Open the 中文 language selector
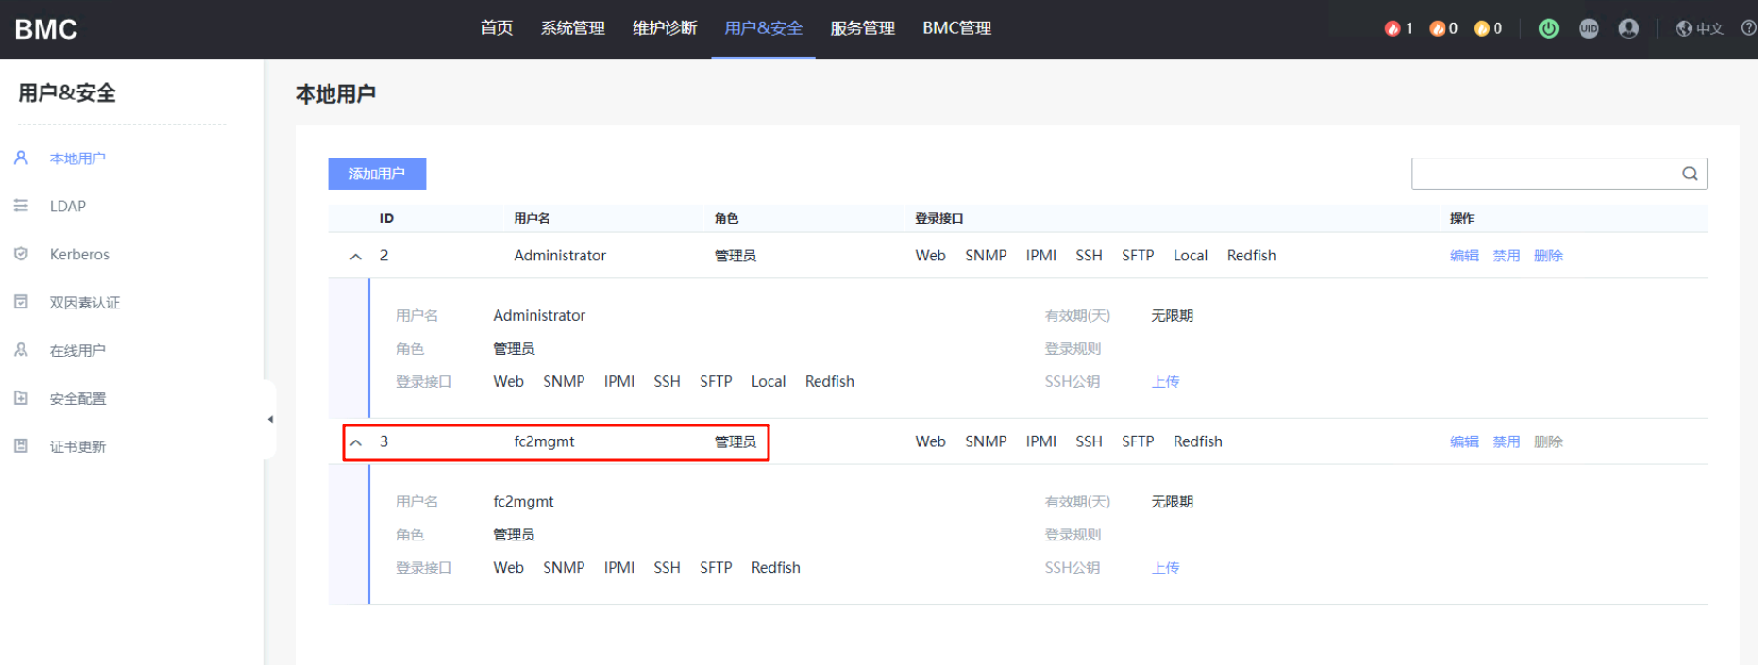Viewport: 1758px width, 665px height. [1699, 28]
